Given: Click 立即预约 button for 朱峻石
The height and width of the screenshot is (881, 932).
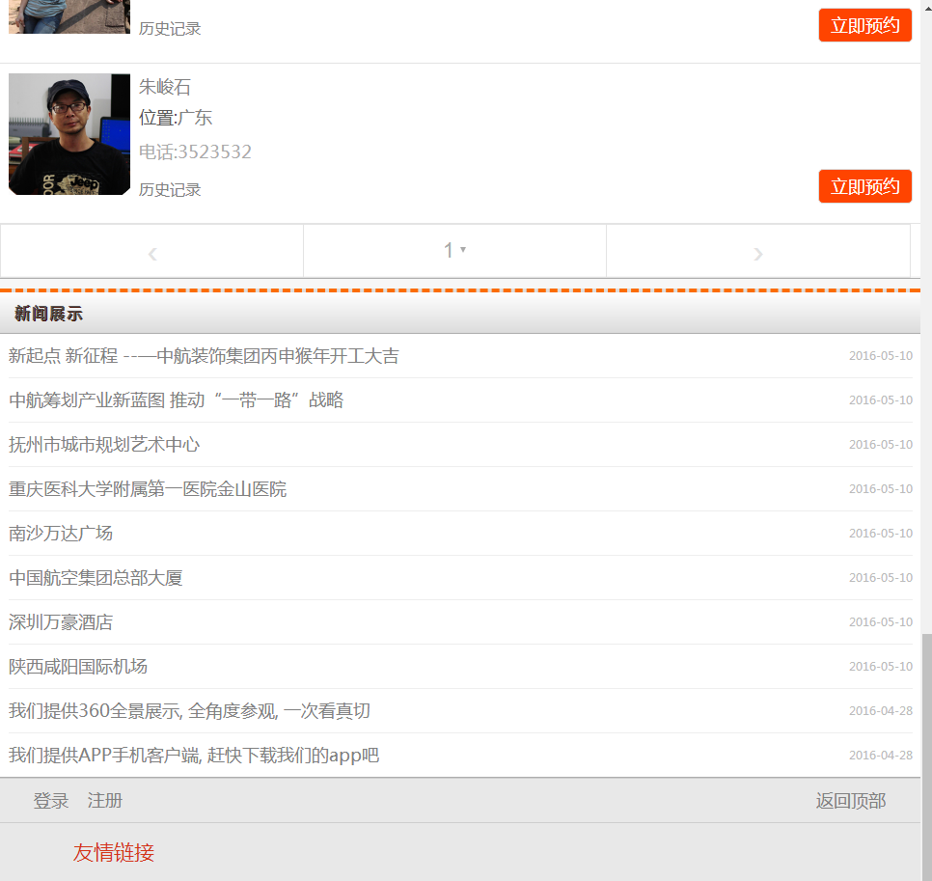Looking at the screenshot, I should coord(864,186).
